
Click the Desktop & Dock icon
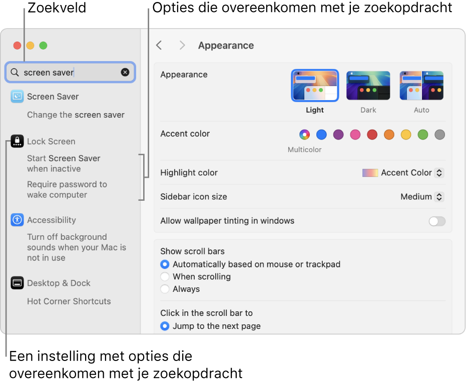pyautogui.click(x=18, y=283)
